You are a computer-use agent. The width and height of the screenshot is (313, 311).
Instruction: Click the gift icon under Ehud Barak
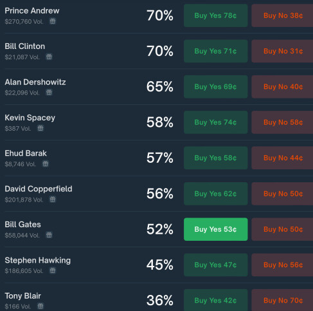(46, 164)
